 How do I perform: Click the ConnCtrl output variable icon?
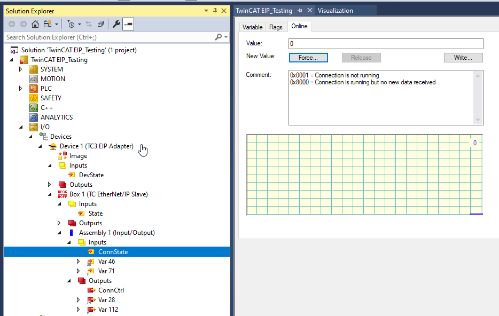point(91,290)
